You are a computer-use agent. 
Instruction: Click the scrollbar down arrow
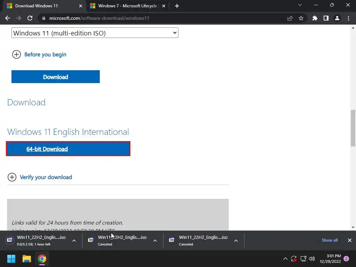click(x=353, y=227)
